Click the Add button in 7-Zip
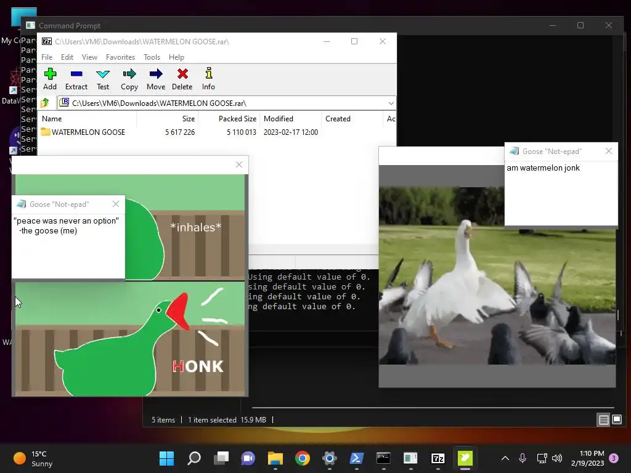The width and height of the screenshot is (631, 473). coord(50,79)
